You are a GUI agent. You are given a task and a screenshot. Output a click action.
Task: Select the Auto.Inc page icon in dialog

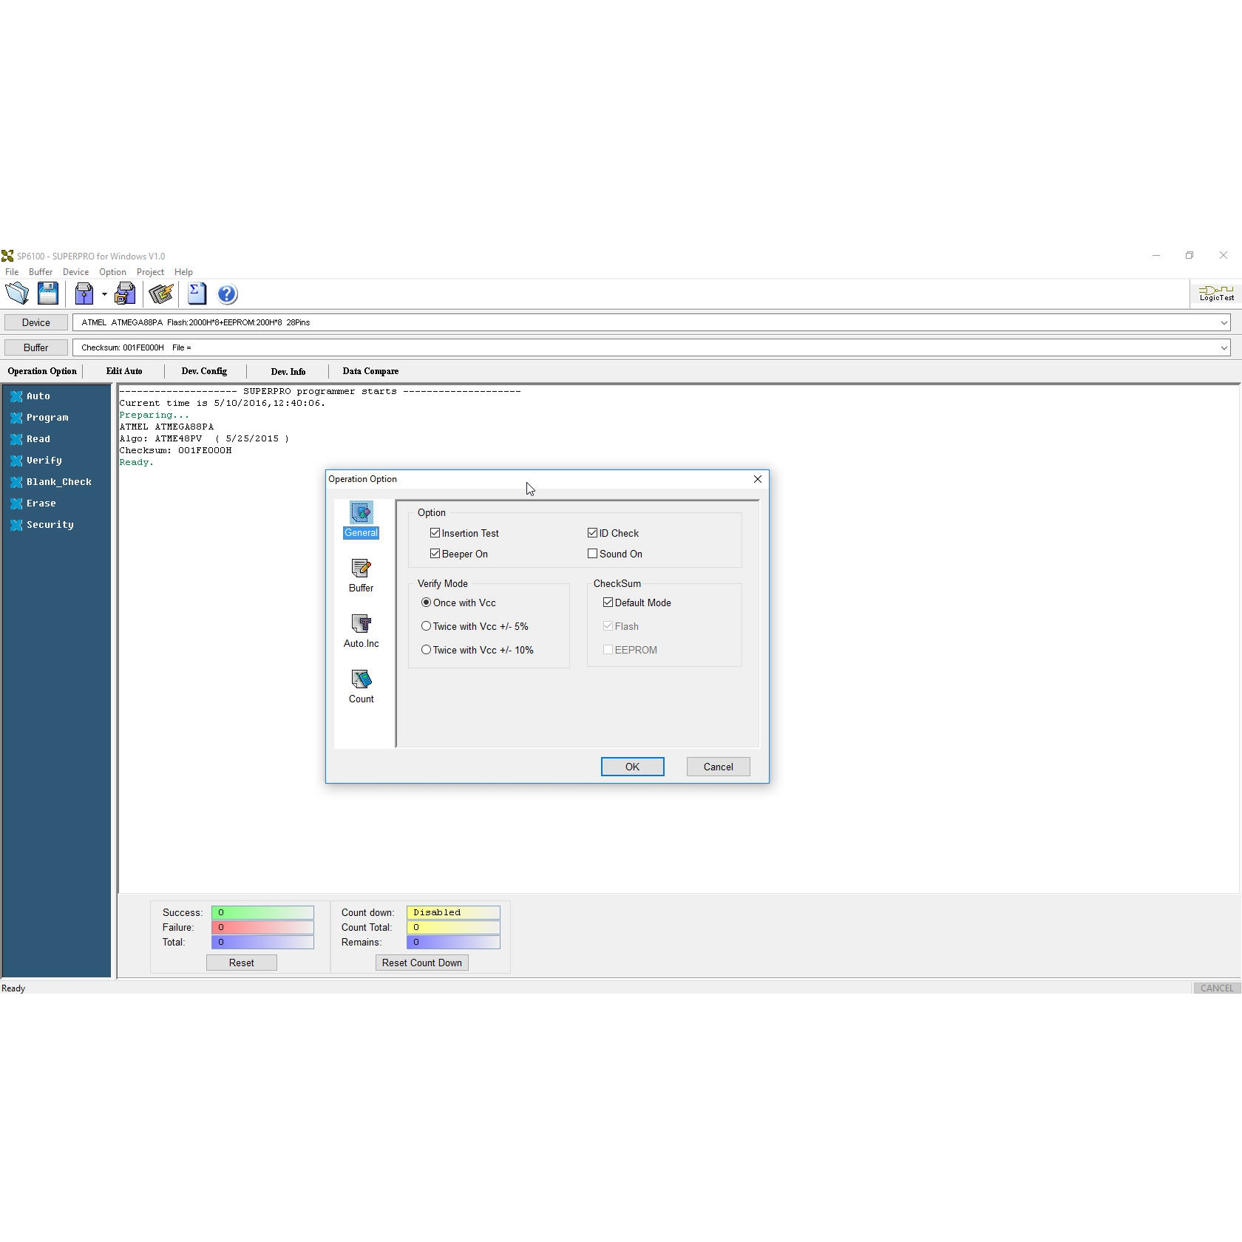tap(361, 631)
